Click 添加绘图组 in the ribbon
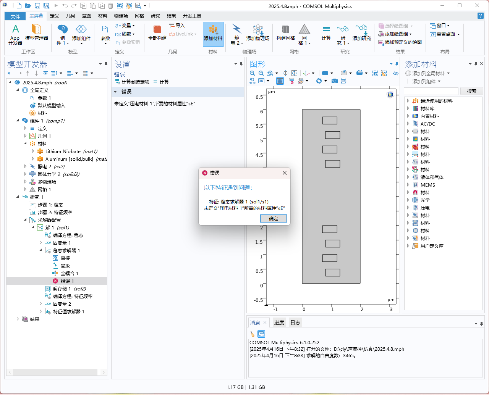Screen dimensions: 489x395 click(x=395, y=34)
